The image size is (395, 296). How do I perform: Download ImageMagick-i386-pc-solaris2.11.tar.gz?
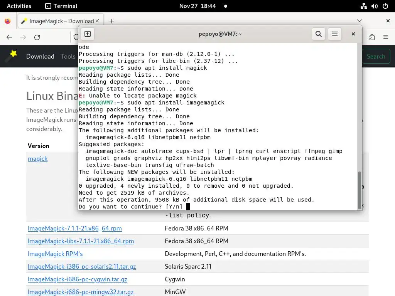(x=82, y=267)
